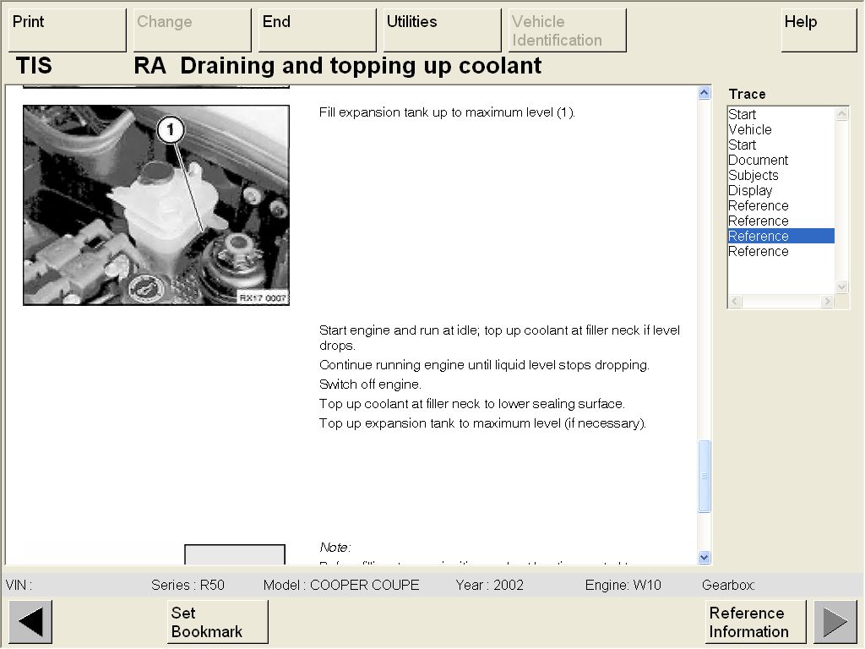Click the End button

318,30
